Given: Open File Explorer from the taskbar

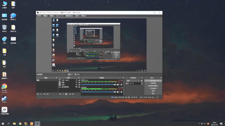Looking at the screenshot, I should point(14,123).
